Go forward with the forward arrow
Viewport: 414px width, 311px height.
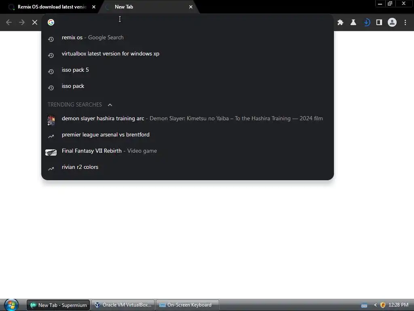coord(22,23)
